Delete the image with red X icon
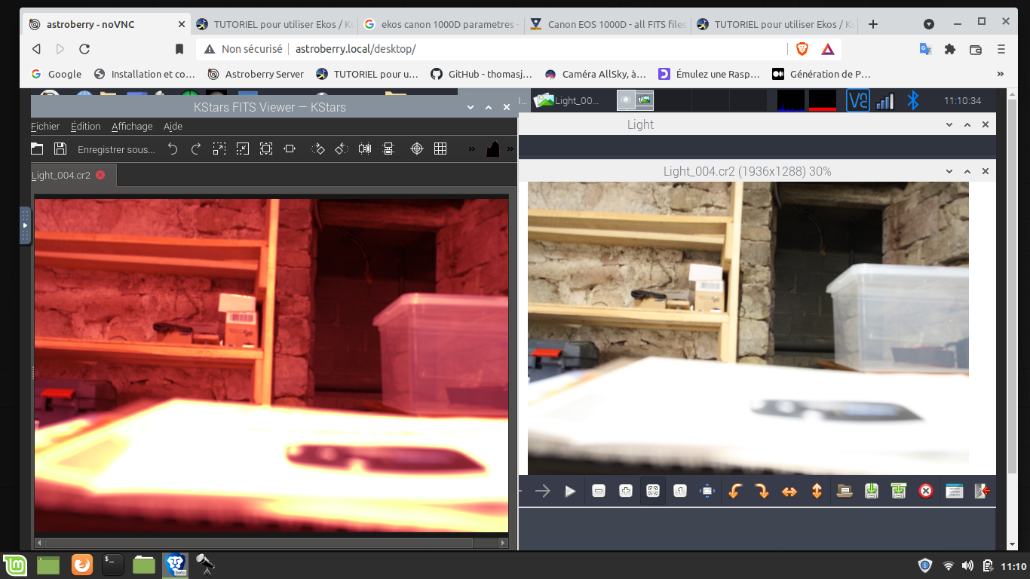 pos(926,492)
